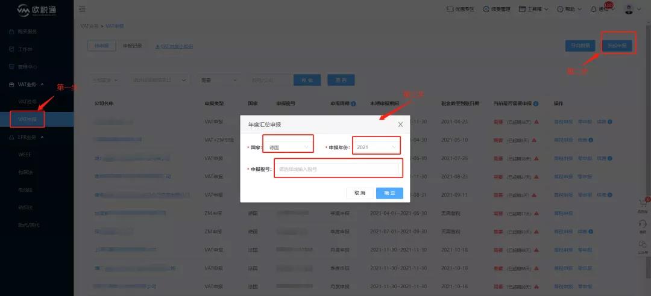651x296 pixels.
Task: Open the 需要 filter dropdown
Action: click(x=219, y=80)
